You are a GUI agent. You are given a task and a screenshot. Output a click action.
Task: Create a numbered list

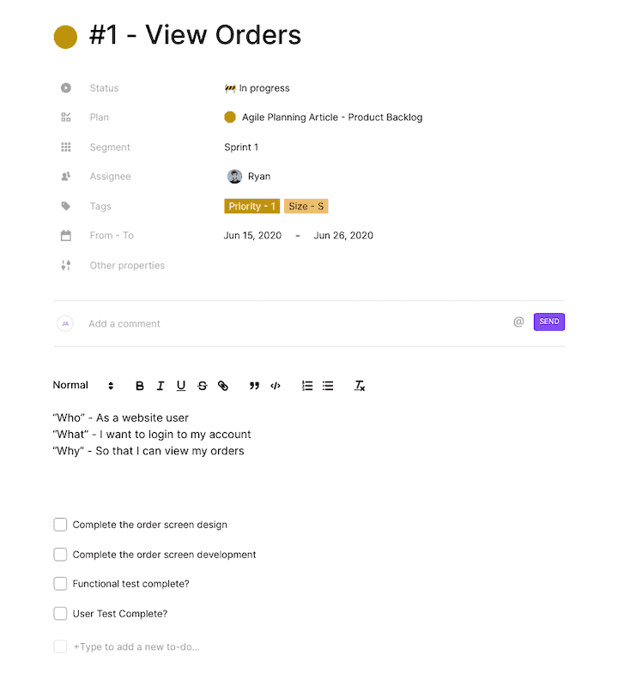pos(307,386)
